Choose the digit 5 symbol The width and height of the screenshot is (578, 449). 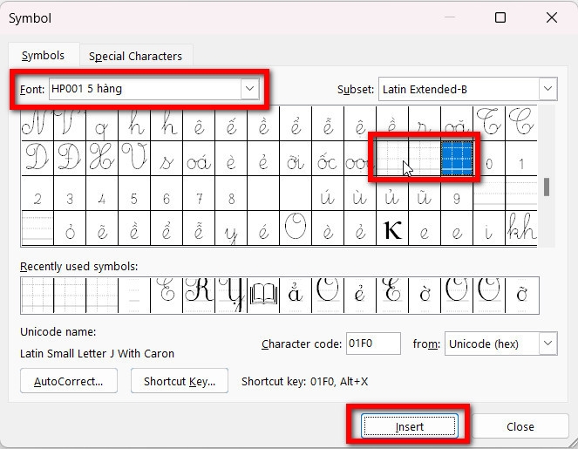coord(134,194)
